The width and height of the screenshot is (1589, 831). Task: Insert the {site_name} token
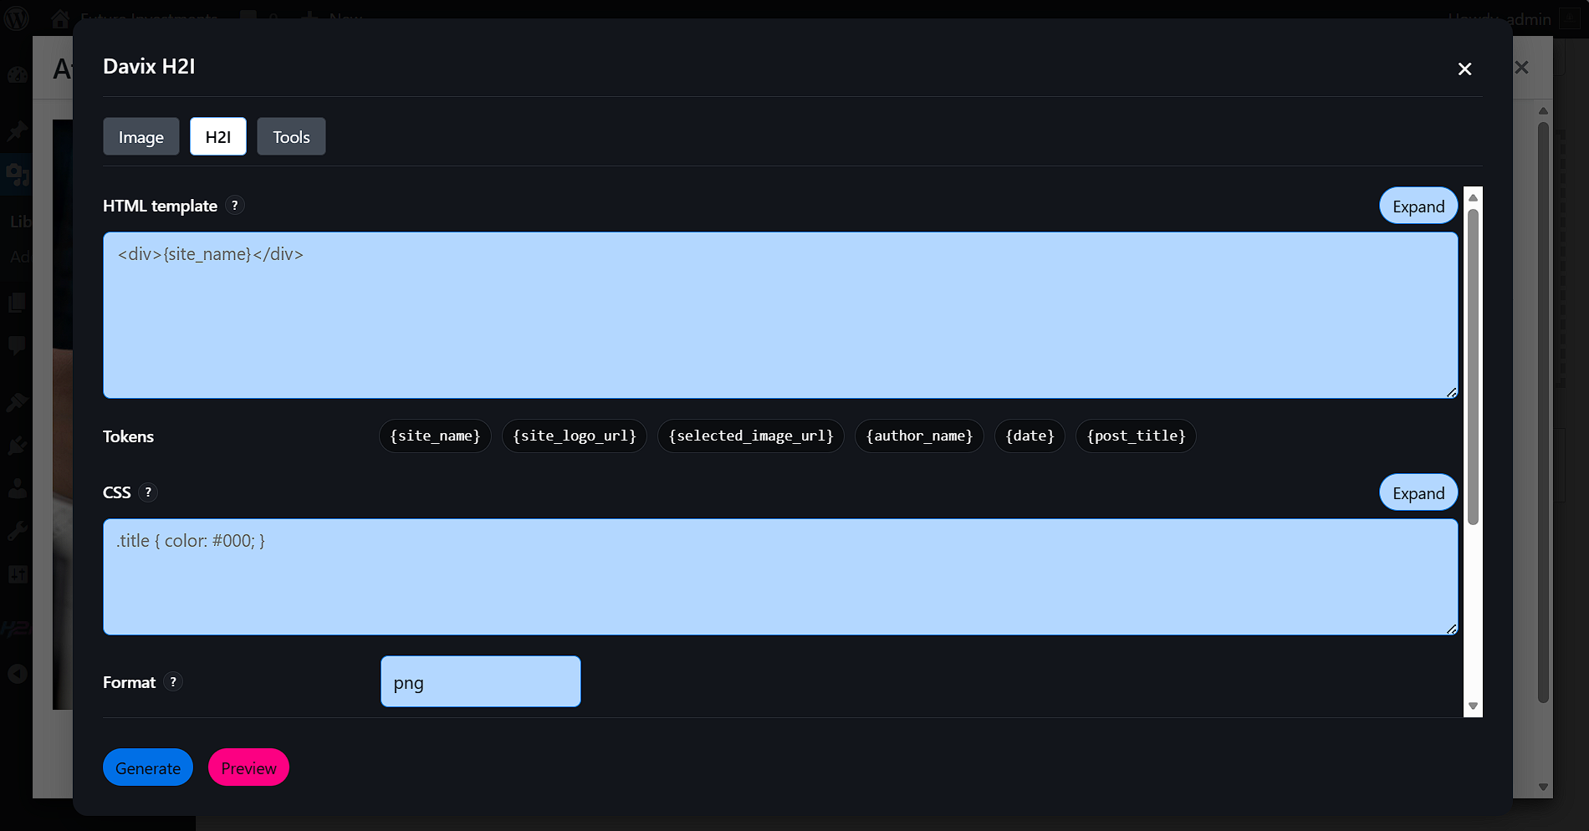[x=434, y=436]
